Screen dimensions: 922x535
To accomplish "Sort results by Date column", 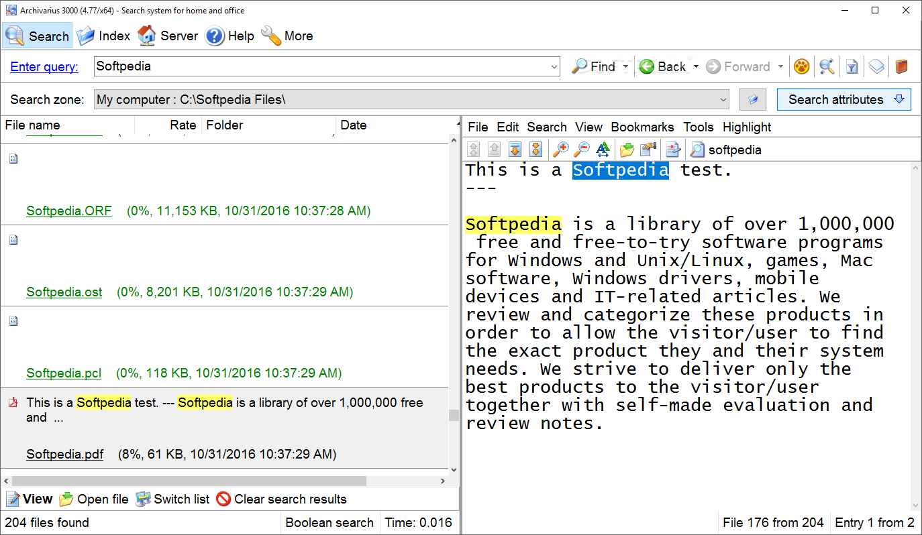I will (396, 125).
